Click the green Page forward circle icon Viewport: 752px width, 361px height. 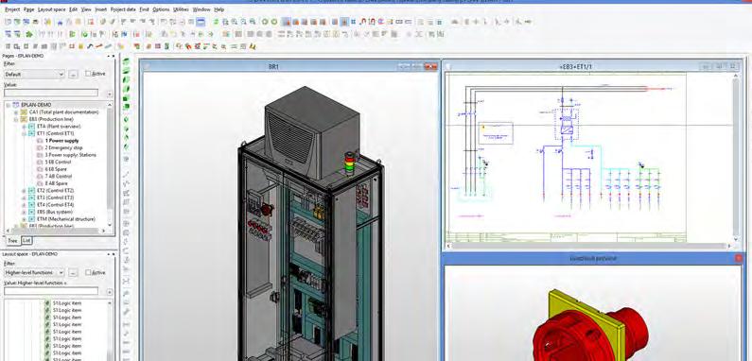(274, 22)
